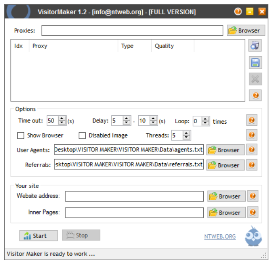Click the Proxy column header
The image size is (273, 263).
(x=73, y=46)
